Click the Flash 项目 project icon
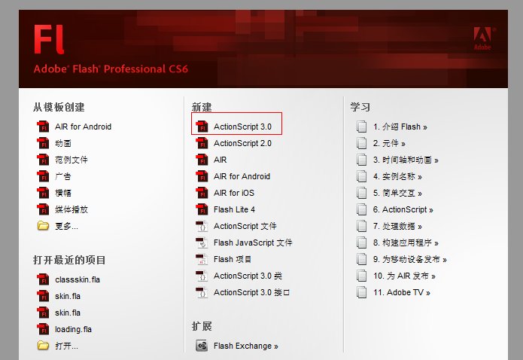Screen dimensions: 523x360 [x=202, y=259]
